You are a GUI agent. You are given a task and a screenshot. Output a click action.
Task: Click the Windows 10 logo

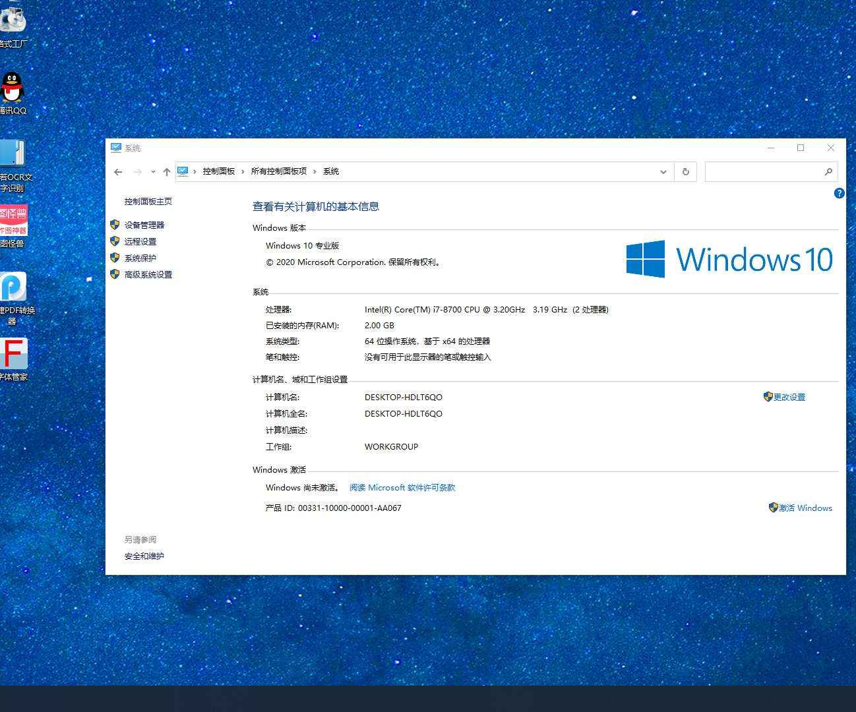(729, 258)
